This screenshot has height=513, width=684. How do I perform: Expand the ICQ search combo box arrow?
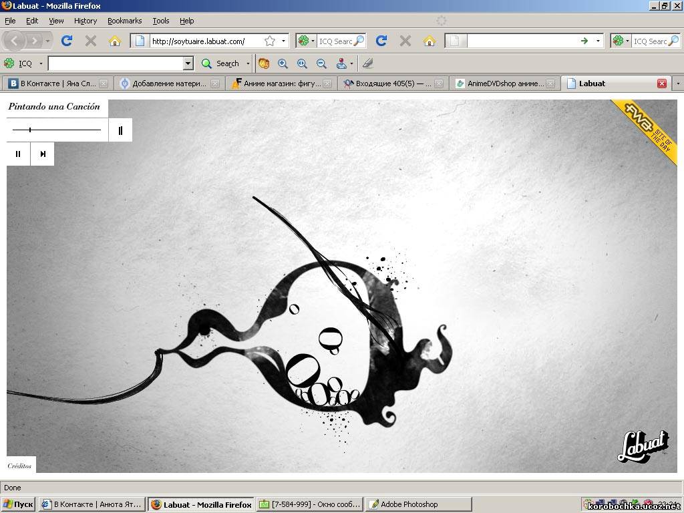coord(188,63)
